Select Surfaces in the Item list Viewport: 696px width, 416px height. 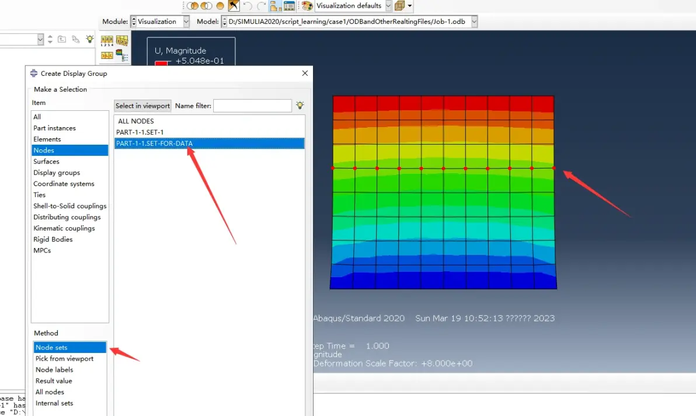coord(46,162)
